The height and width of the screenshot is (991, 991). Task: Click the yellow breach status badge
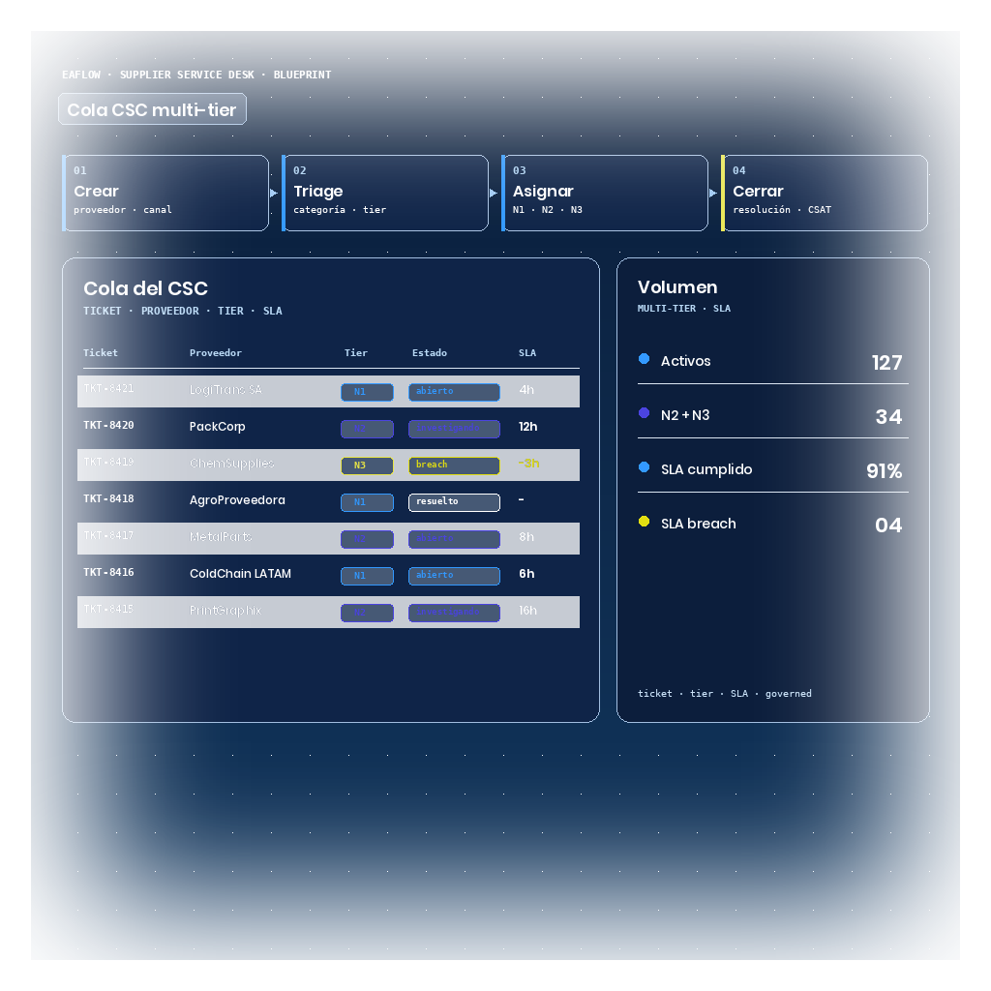coord(454,465)
